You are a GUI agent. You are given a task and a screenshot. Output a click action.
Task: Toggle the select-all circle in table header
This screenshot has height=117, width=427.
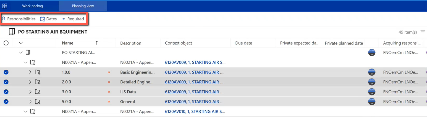coord(6,43)
